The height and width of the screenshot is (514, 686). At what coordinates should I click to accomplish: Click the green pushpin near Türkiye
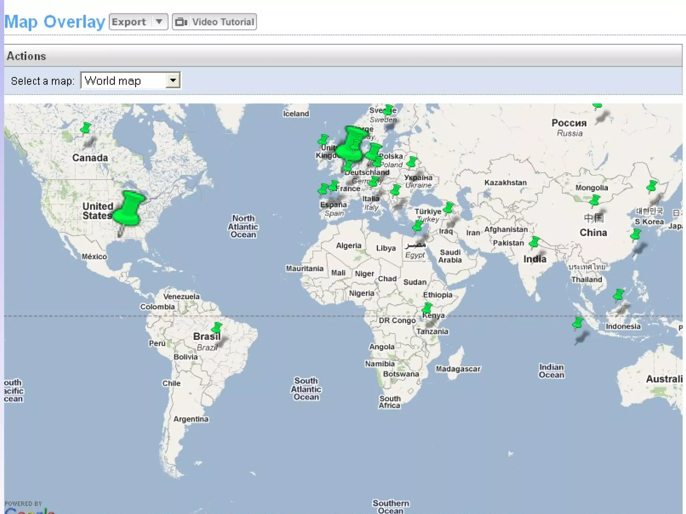click(448, 208)
